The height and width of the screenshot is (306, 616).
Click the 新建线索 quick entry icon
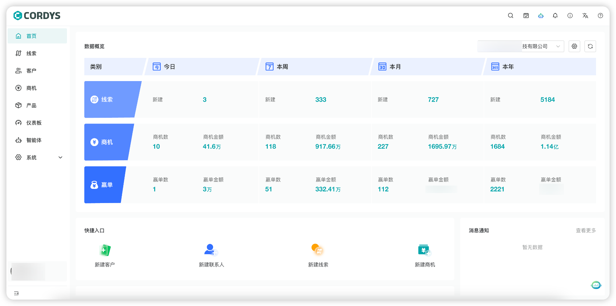(318, 250)
